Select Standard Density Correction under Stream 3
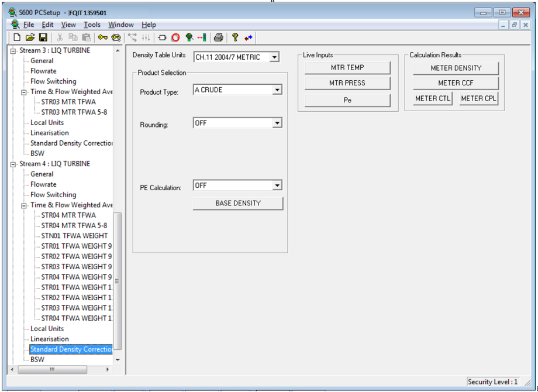This screenshot has height=392, width=538. (71, 143)
